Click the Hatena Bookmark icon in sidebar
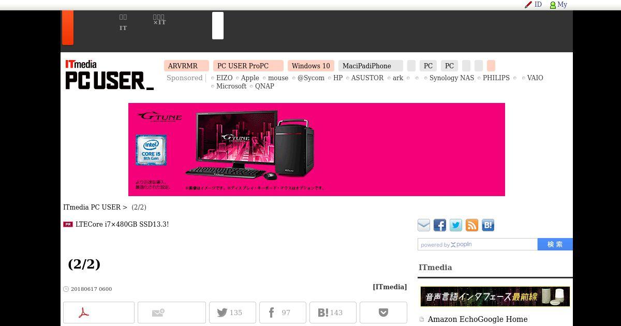 [x=488, y=225]
